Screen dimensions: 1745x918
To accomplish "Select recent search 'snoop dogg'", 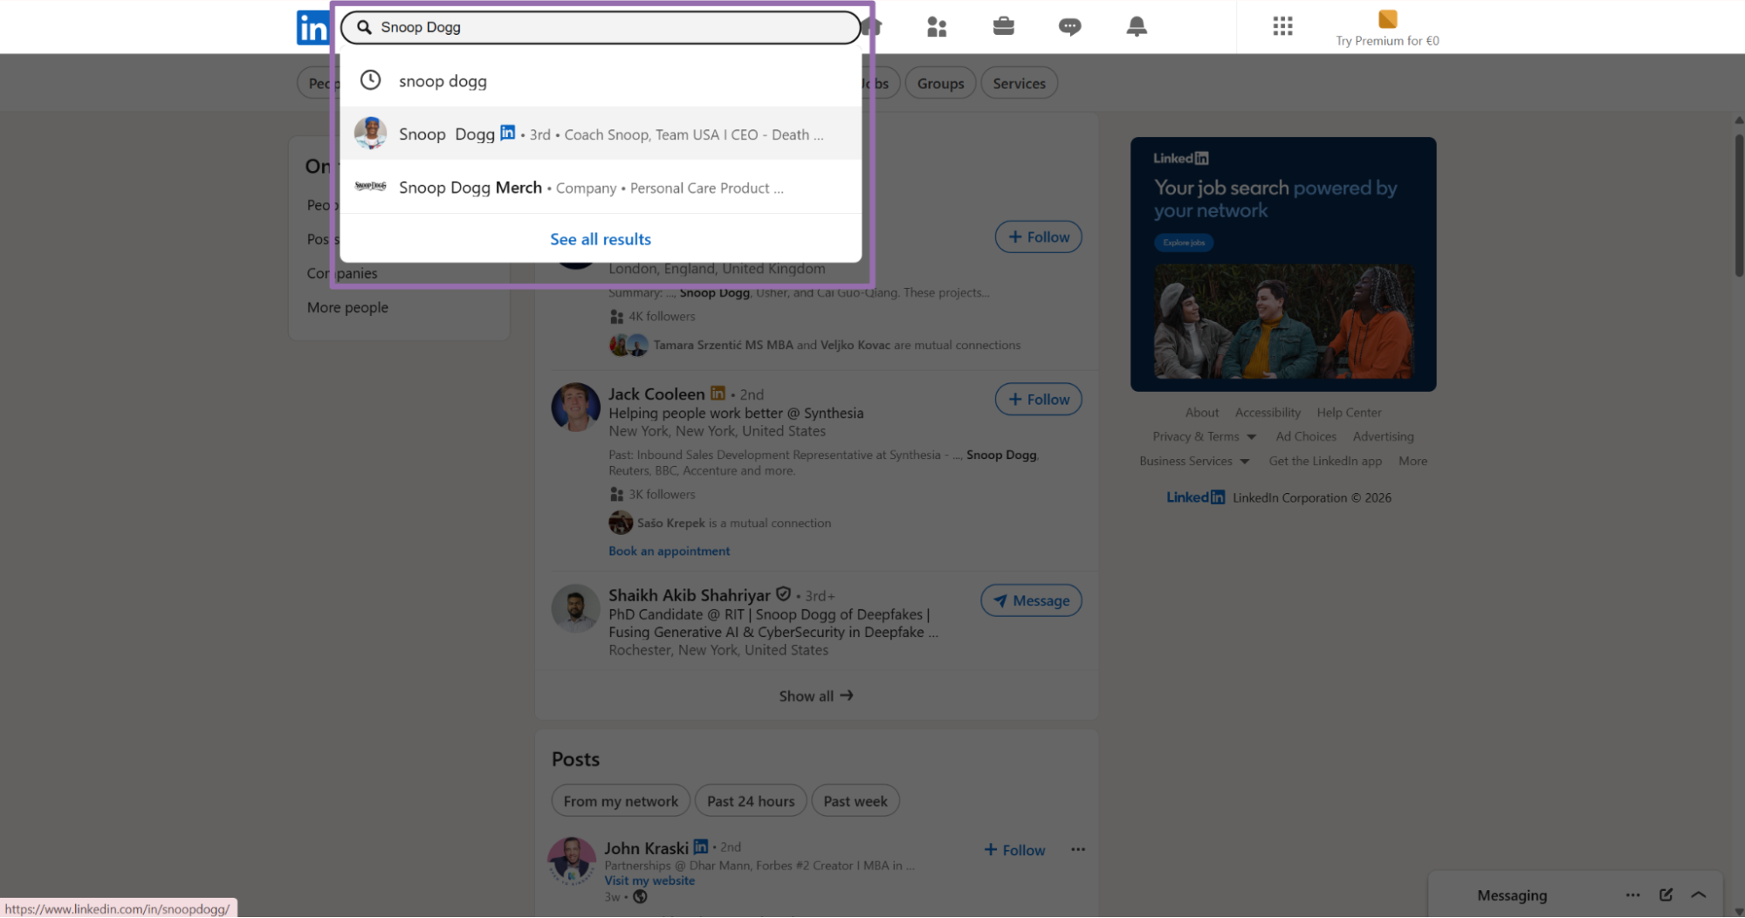I will tap(601, 80).
